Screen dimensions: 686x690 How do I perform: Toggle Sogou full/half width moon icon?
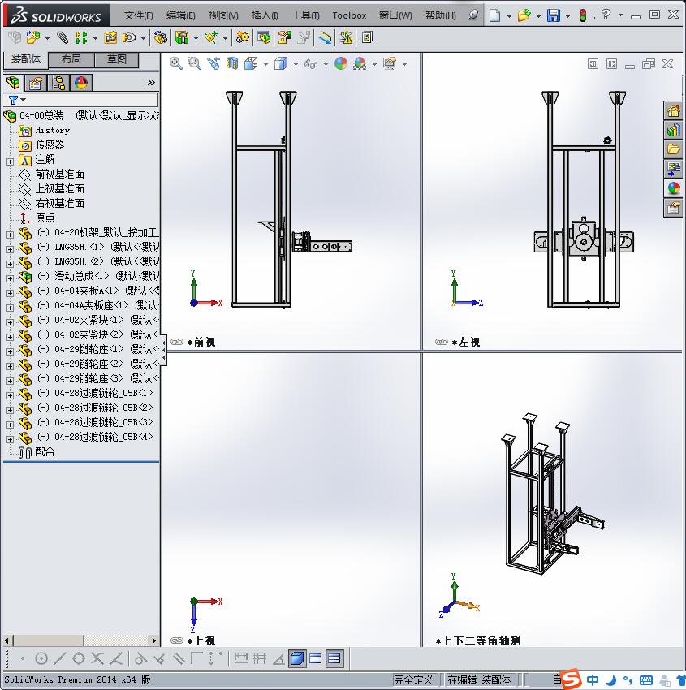[610, 680]
